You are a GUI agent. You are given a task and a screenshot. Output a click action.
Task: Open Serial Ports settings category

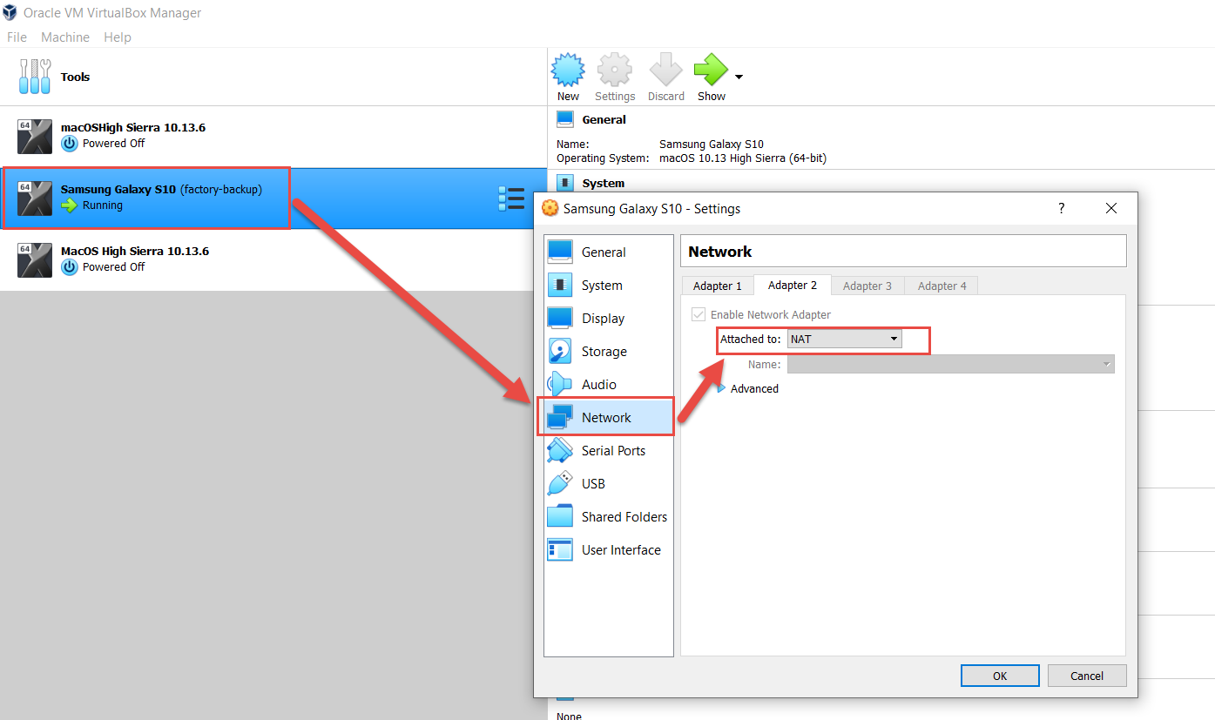pos(608,450)
